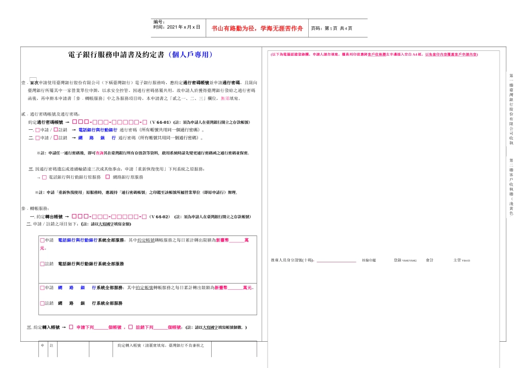The image size is (521, 368).
Task: Tick 電話銀行與行動銀行原服務 checkbox
Action: [44, 177]
